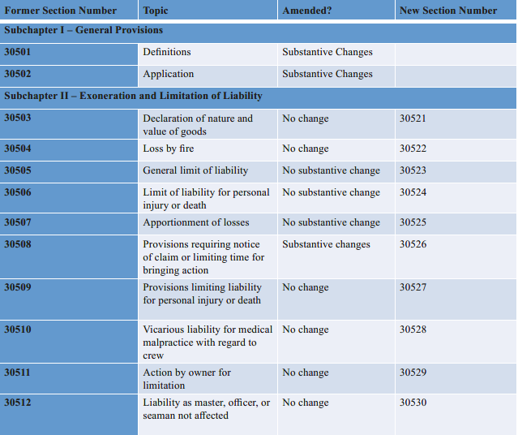Click former section number 30509
This screenshot has width=518, height=435.
tap(18, 287)
